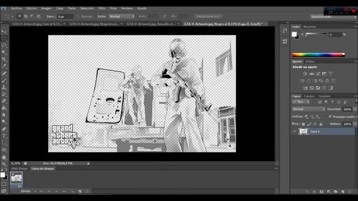Select add to selection mode
Screen dimensions: 358x201
(26, 16)
